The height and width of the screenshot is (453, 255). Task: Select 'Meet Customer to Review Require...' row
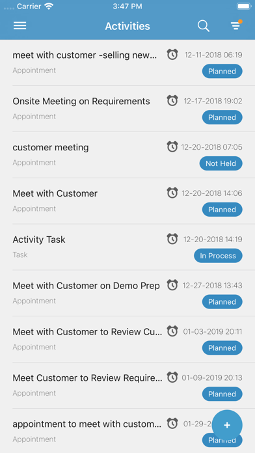click(x=127, y=385)
